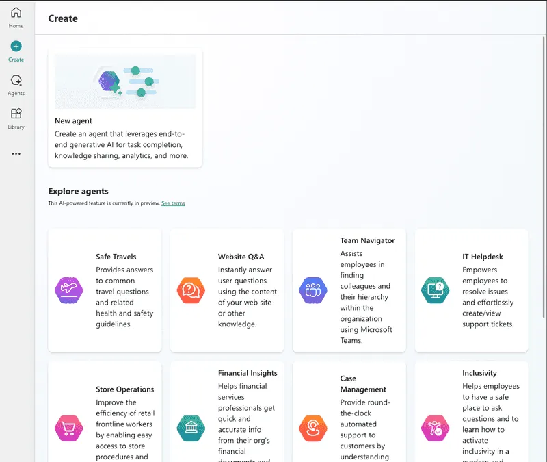The image size is (547, 462).
Task: Open the Agents sidebar icon
Action: (16, 80)
